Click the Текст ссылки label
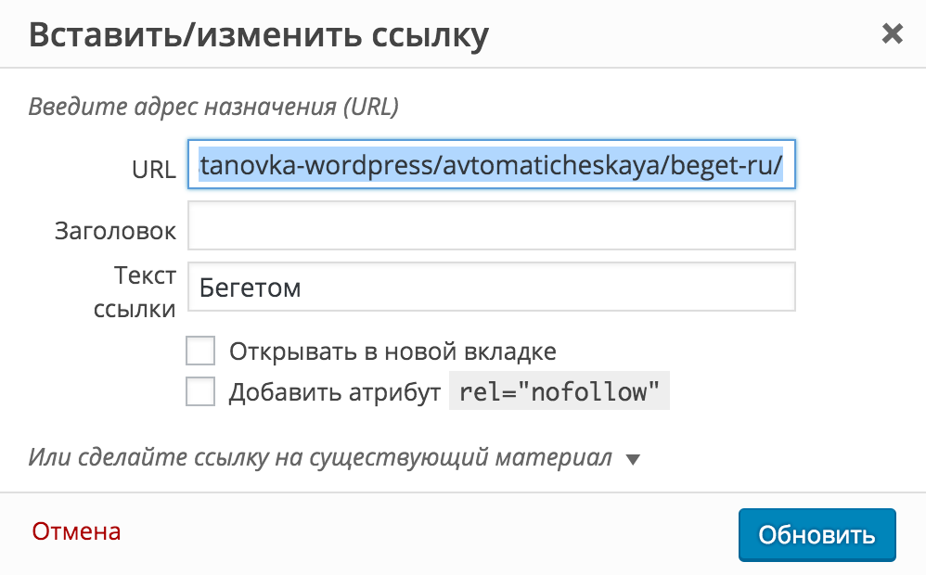The image size is (926, 575). tap(135, 291)
